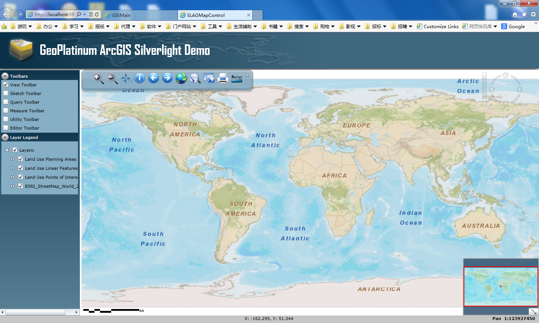
Task: Pan map east using navigation arrow
Action: (x=519, y=89)
